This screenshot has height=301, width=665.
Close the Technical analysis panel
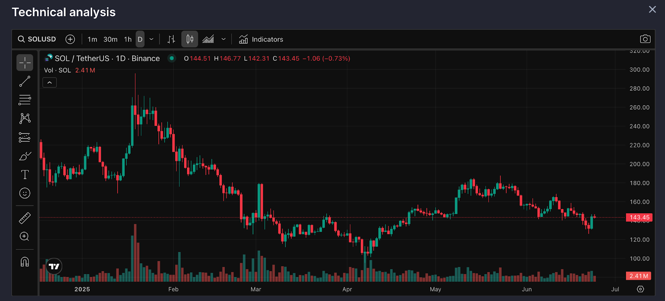point(653,9)
